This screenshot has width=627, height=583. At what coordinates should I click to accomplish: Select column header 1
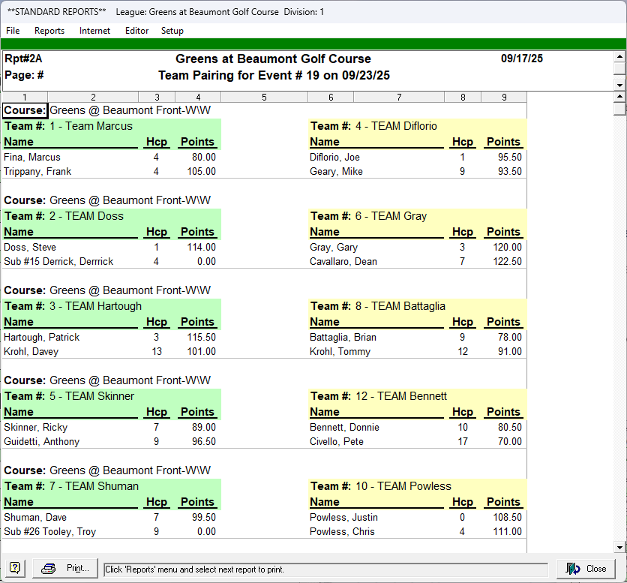[25, 97]
